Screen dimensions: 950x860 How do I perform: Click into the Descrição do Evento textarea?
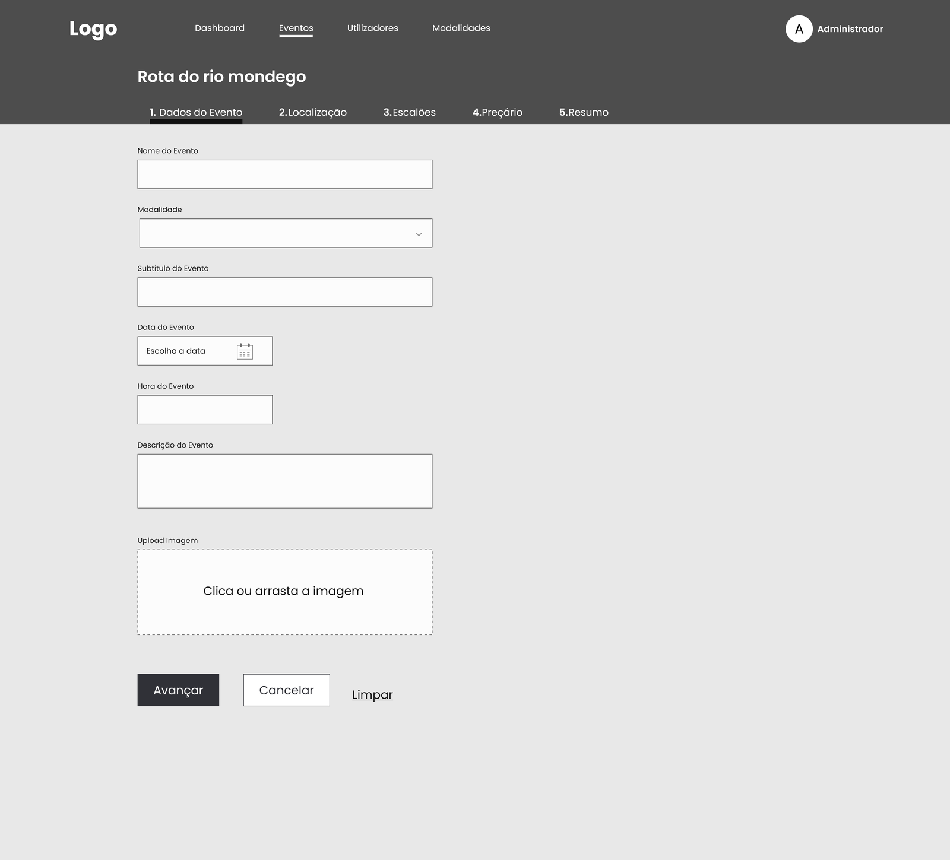pos(284,481)
